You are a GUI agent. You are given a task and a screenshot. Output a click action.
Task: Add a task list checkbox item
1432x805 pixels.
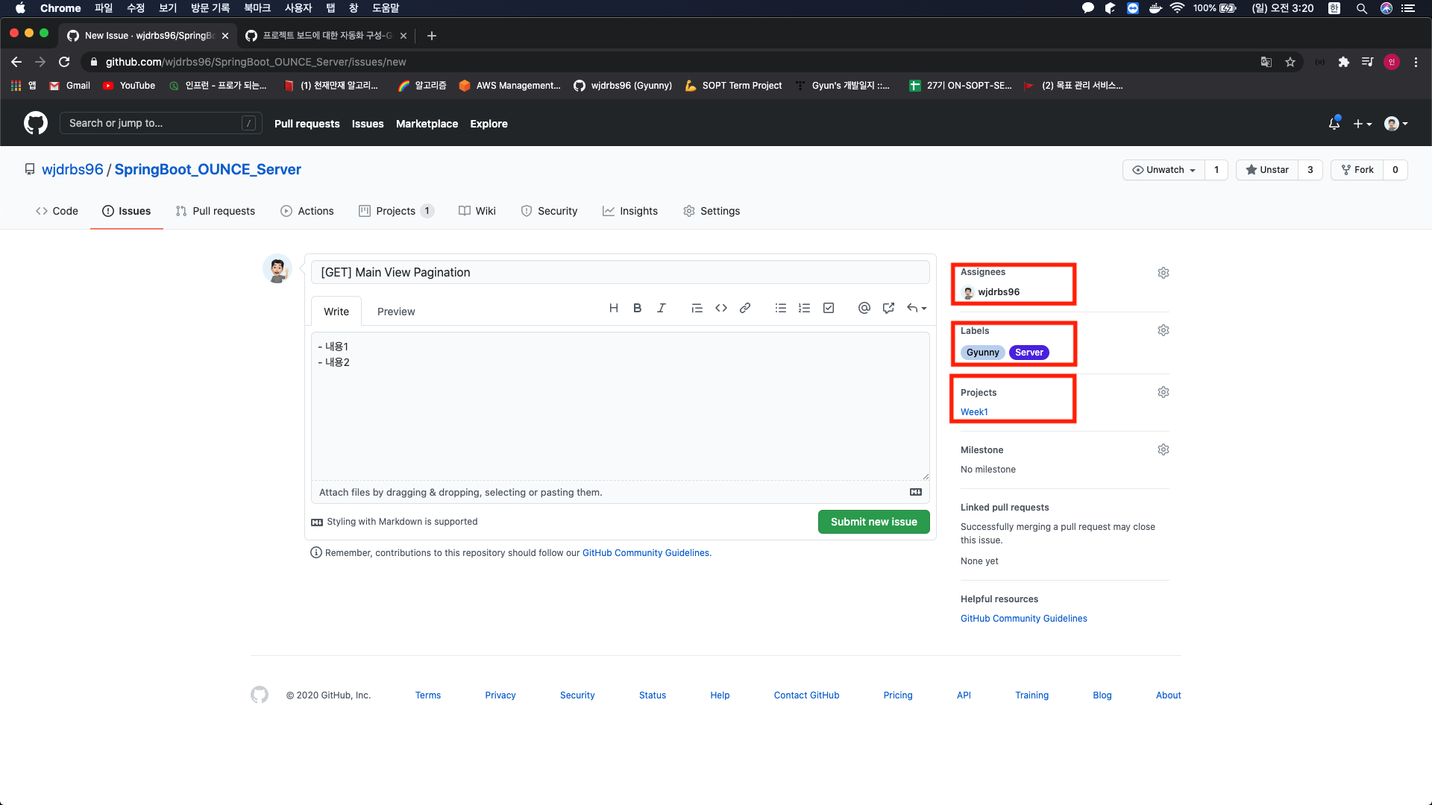point(828,308)
